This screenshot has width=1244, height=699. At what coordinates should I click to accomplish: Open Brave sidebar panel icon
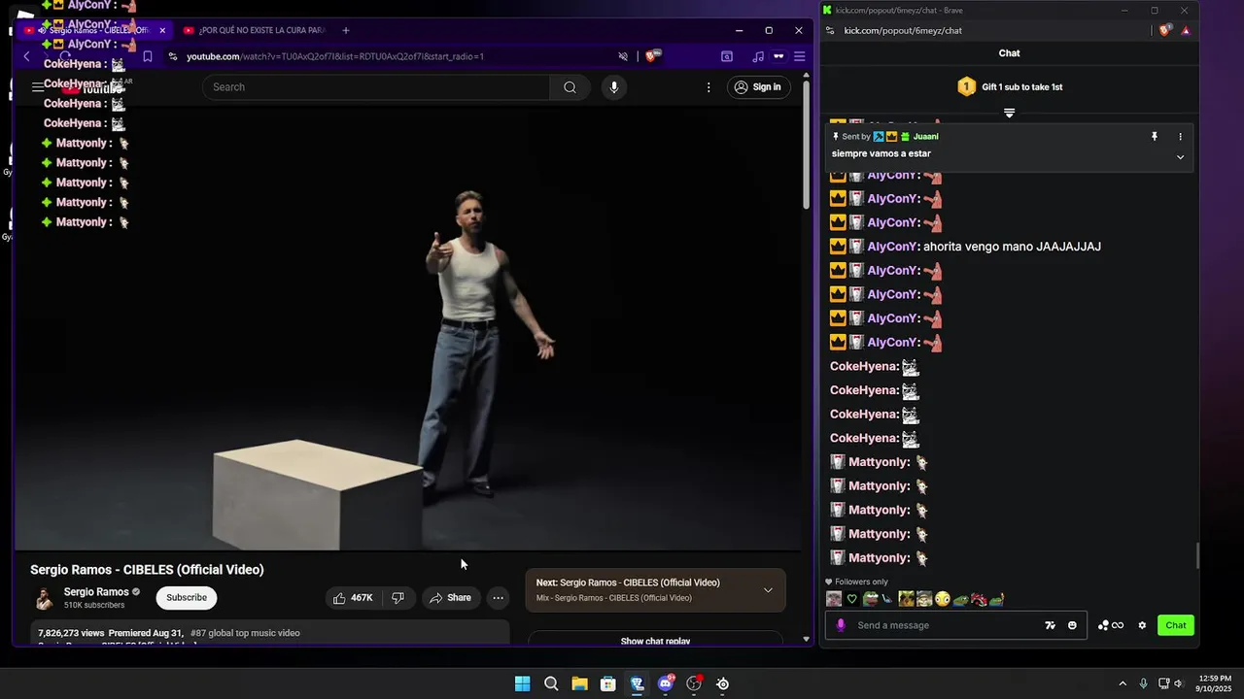[726, 56]
